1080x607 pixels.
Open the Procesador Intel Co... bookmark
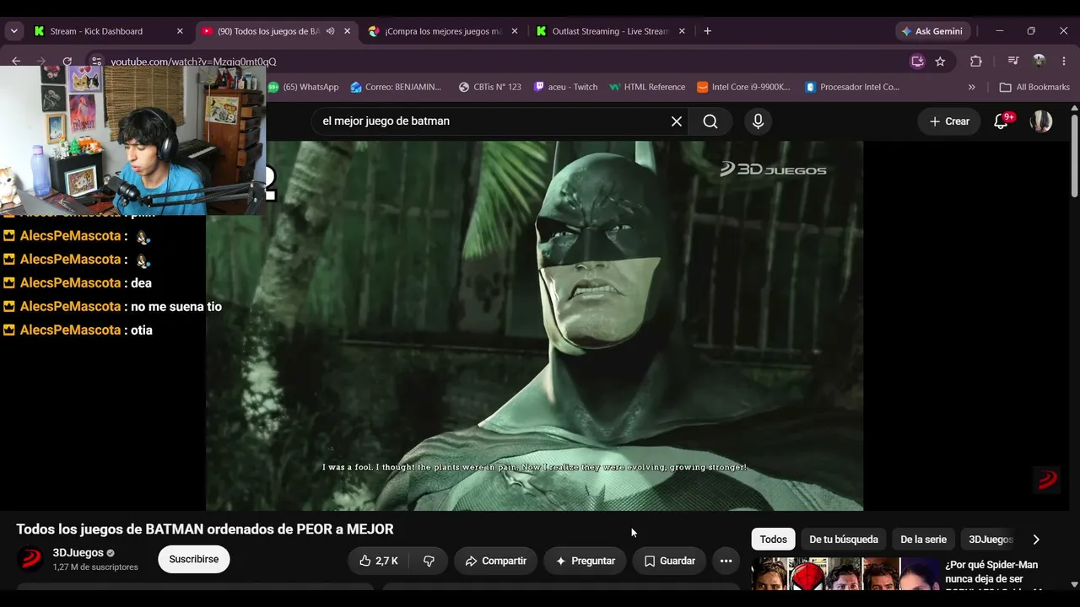tap(852, 87)
